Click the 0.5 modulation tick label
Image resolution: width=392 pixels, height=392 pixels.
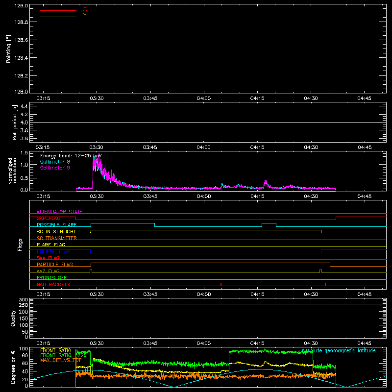[x=24, y=178]
